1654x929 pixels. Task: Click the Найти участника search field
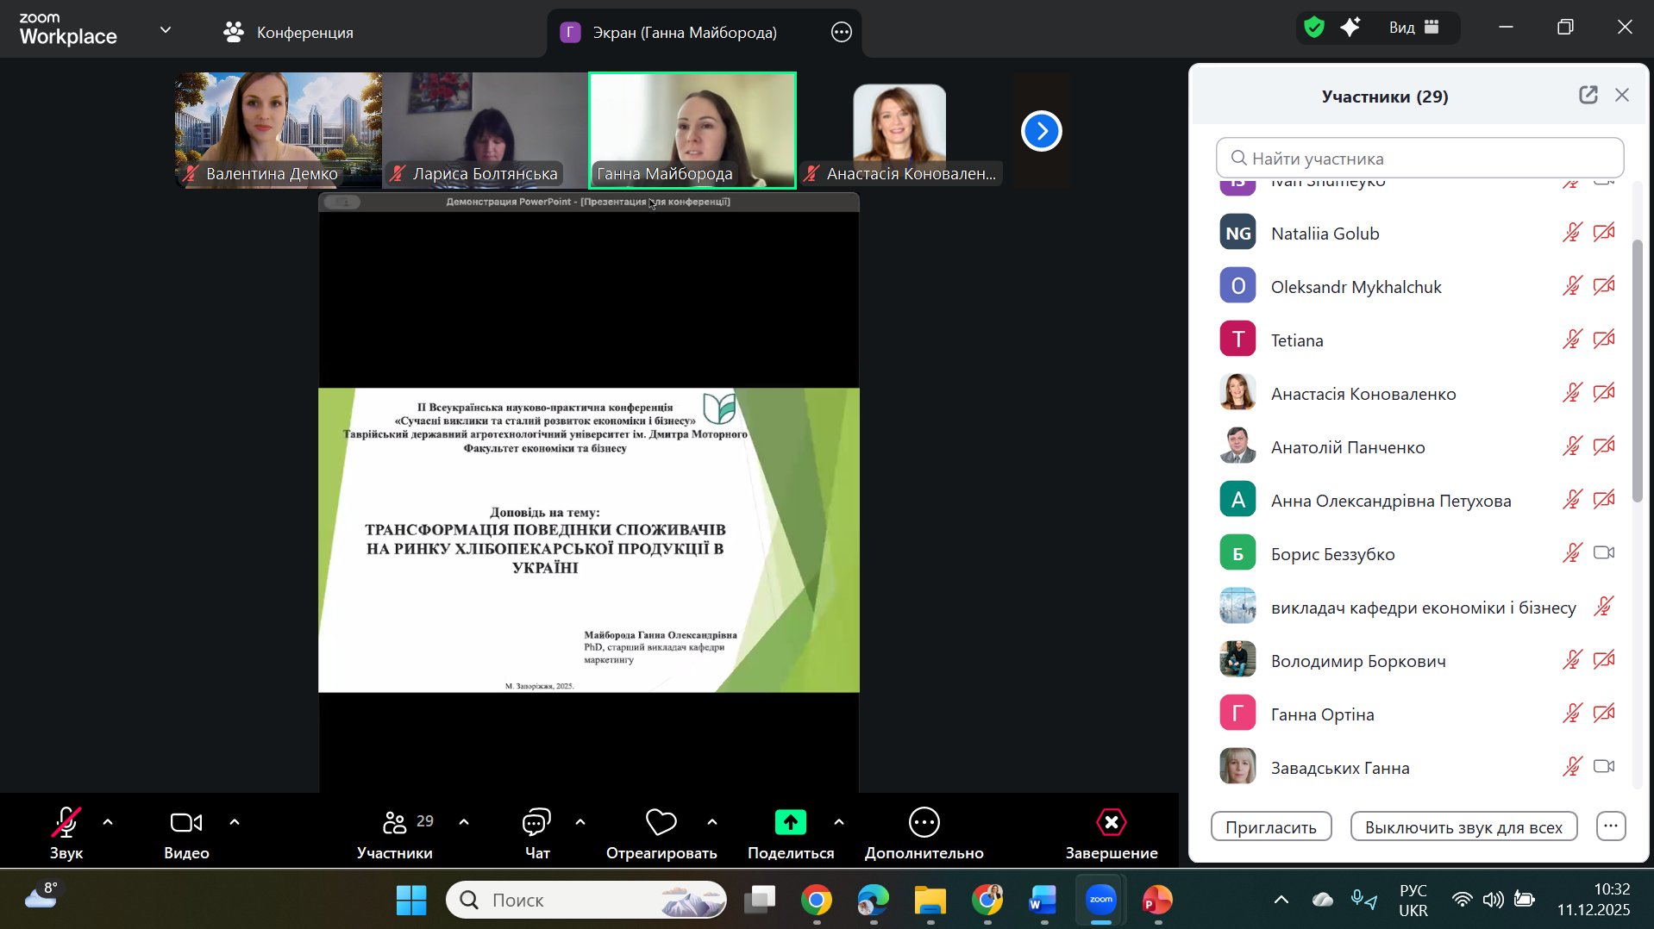(x=1419, y=159)
